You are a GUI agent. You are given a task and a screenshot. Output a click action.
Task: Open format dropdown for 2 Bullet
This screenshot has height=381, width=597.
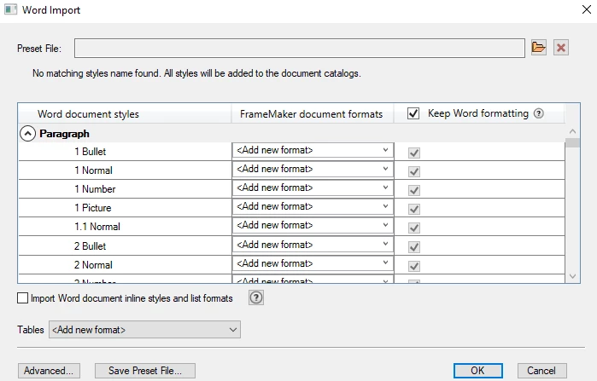[313, 245]
